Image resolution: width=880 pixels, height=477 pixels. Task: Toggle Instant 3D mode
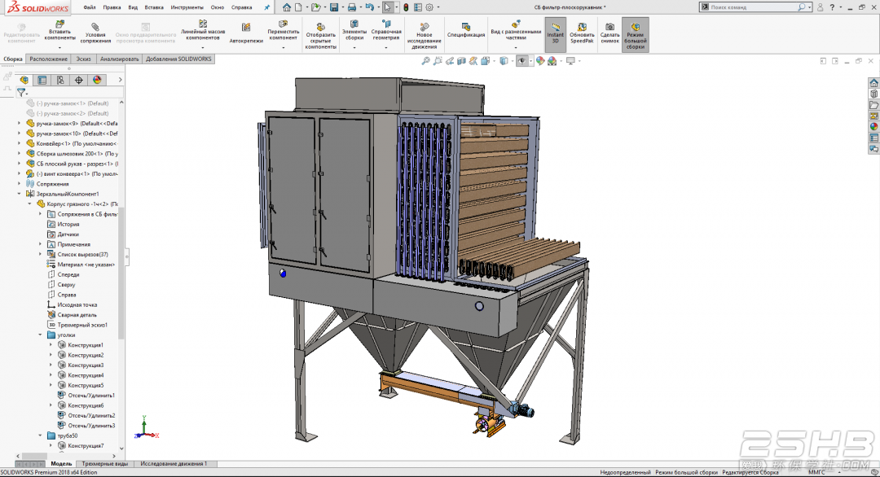pyautogui.click(x=555, y=34)
